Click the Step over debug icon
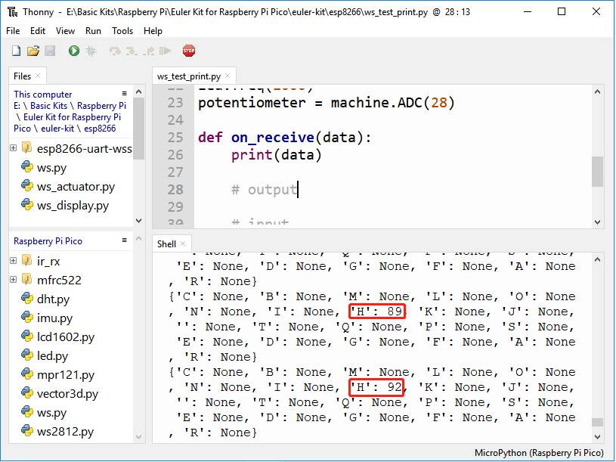Viewport: 616px width, 462px height. pos(115,51)
